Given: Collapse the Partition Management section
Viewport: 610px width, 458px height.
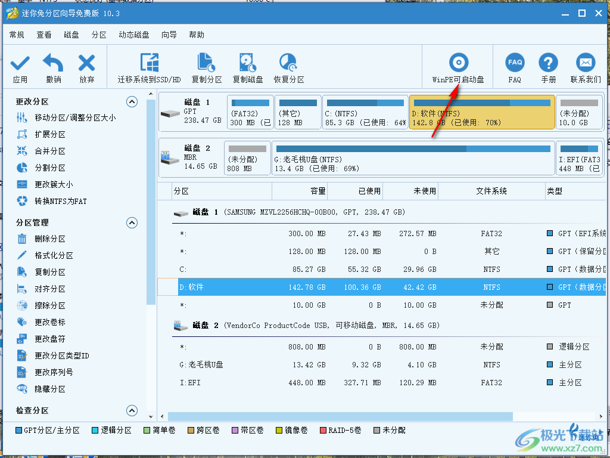Looking at the screenshot, I should pos(132,222).
